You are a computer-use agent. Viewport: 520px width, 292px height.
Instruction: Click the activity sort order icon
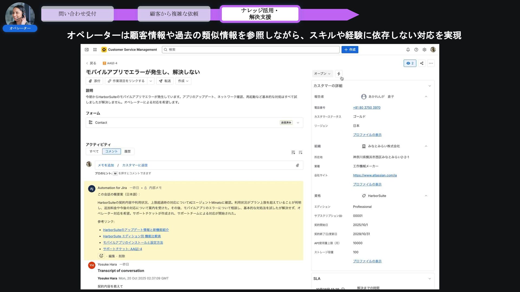(300, 152)
